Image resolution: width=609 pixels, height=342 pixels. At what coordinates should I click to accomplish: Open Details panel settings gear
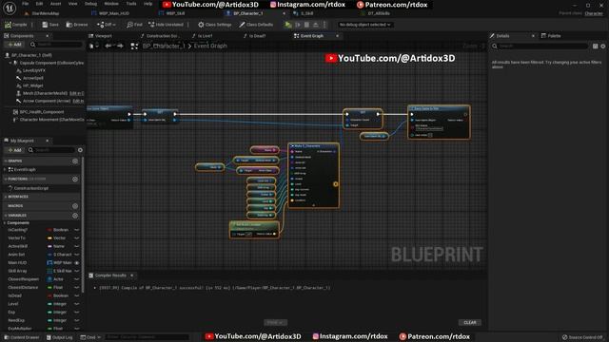coord(602,47)
